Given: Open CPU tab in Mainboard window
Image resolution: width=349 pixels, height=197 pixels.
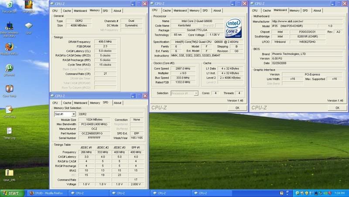Looking at the screenshot, I should click(255, 10).
